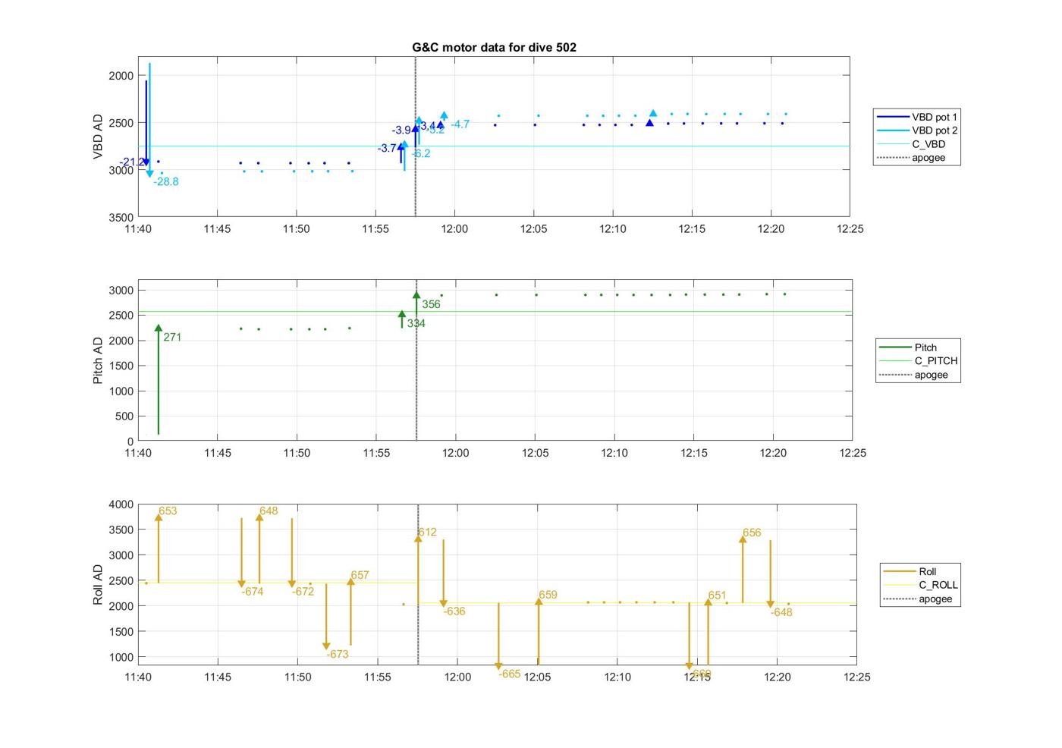Click the '657' roll data label

[x=360, y=576]
